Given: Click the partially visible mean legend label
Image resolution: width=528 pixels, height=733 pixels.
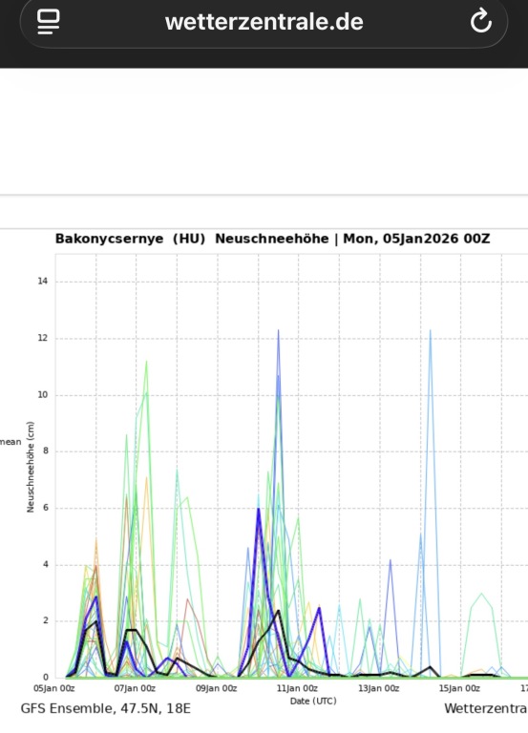Looking at the screenshot, I should pos(11,442).
